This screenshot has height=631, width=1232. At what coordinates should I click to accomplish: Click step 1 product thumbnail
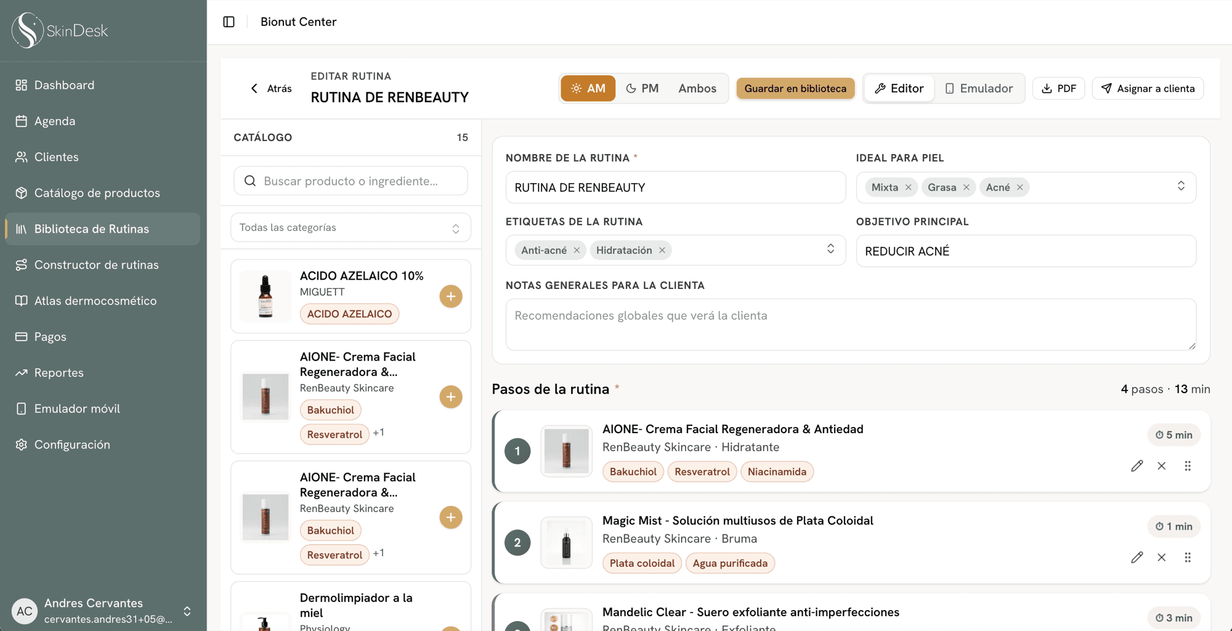(566, 451)
